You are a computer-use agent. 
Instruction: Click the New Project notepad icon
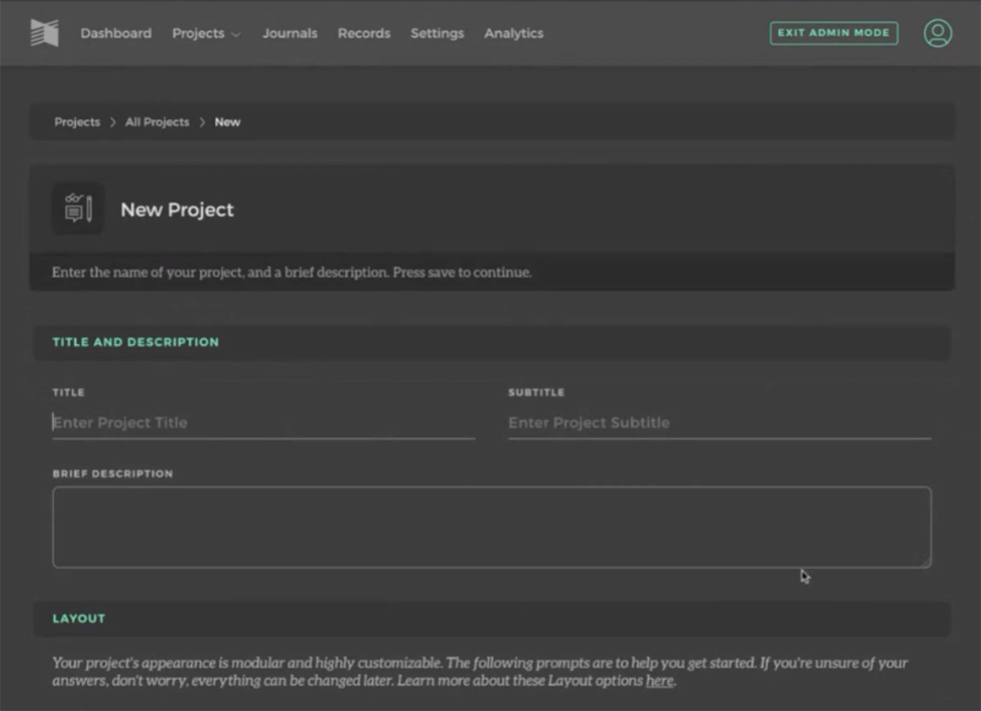(x=78, y=208)
